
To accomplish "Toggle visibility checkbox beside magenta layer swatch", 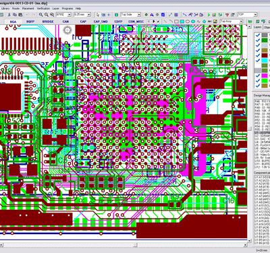I will pyautogui.click(x=258, y=76).
